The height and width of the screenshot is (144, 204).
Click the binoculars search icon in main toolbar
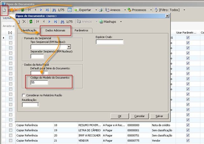tap(54, 10)
